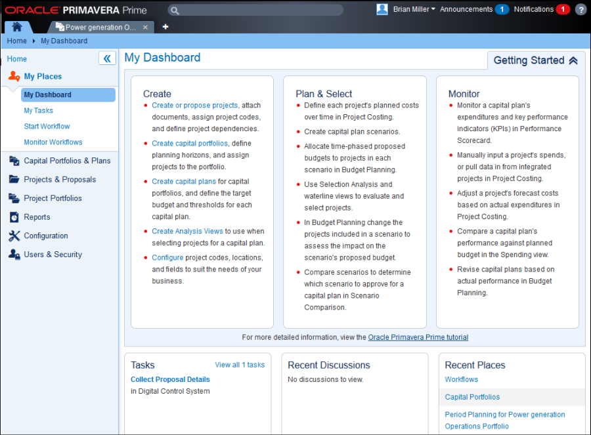Open the Brian Miller user dropdown
Viewport: 591px width, 435px height.
point(414,9)
